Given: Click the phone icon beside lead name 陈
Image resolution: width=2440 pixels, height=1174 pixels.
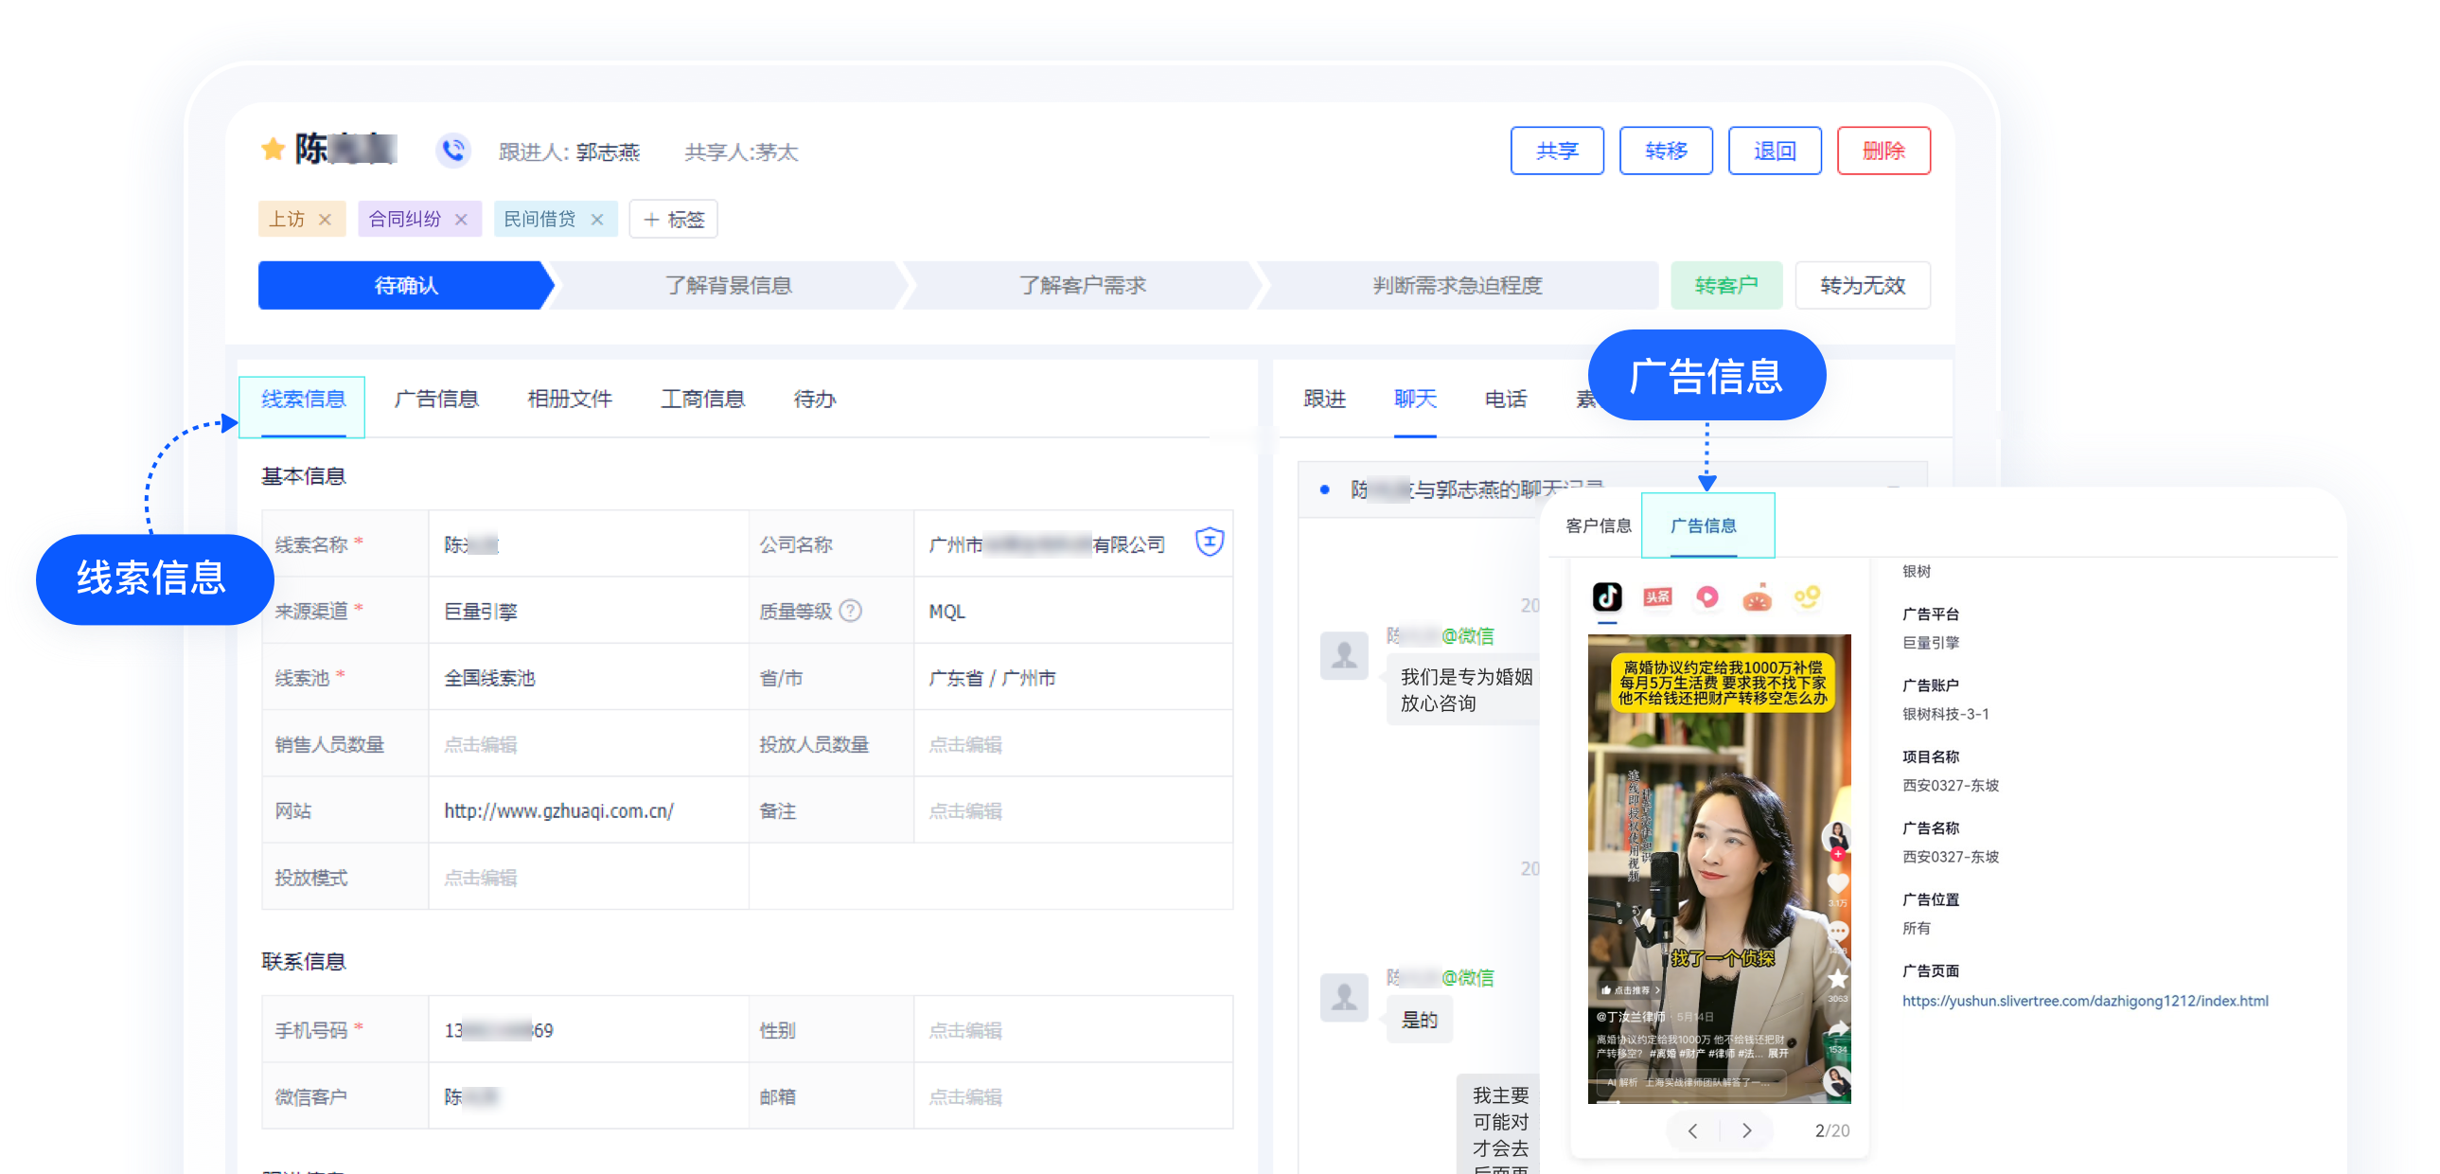Looking at the screenshot, I should point(452,150).
